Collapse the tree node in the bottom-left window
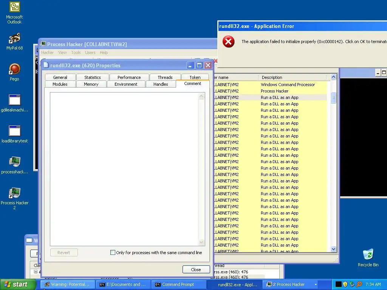This screenshot has height=290, width=387. tap(36, 271)
